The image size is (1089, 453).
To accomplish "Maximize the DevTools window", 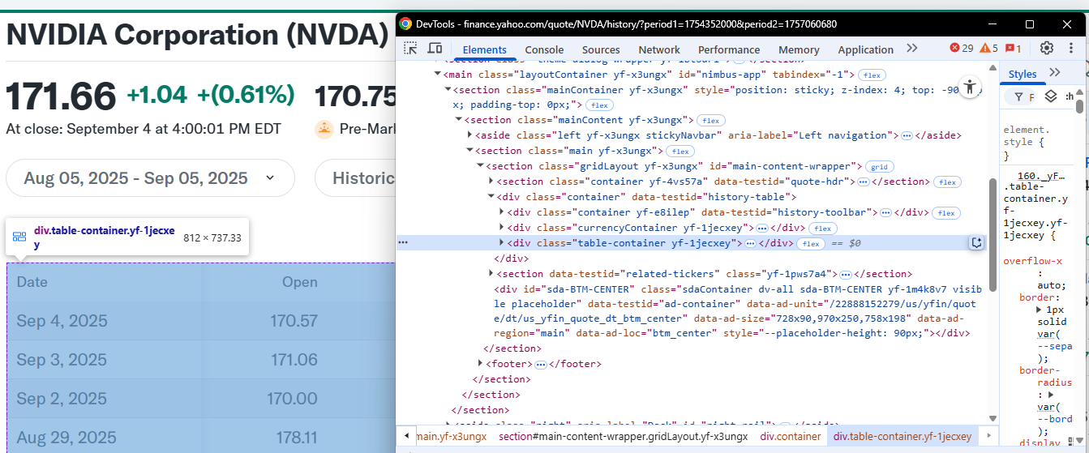I will click(1030, 24).
